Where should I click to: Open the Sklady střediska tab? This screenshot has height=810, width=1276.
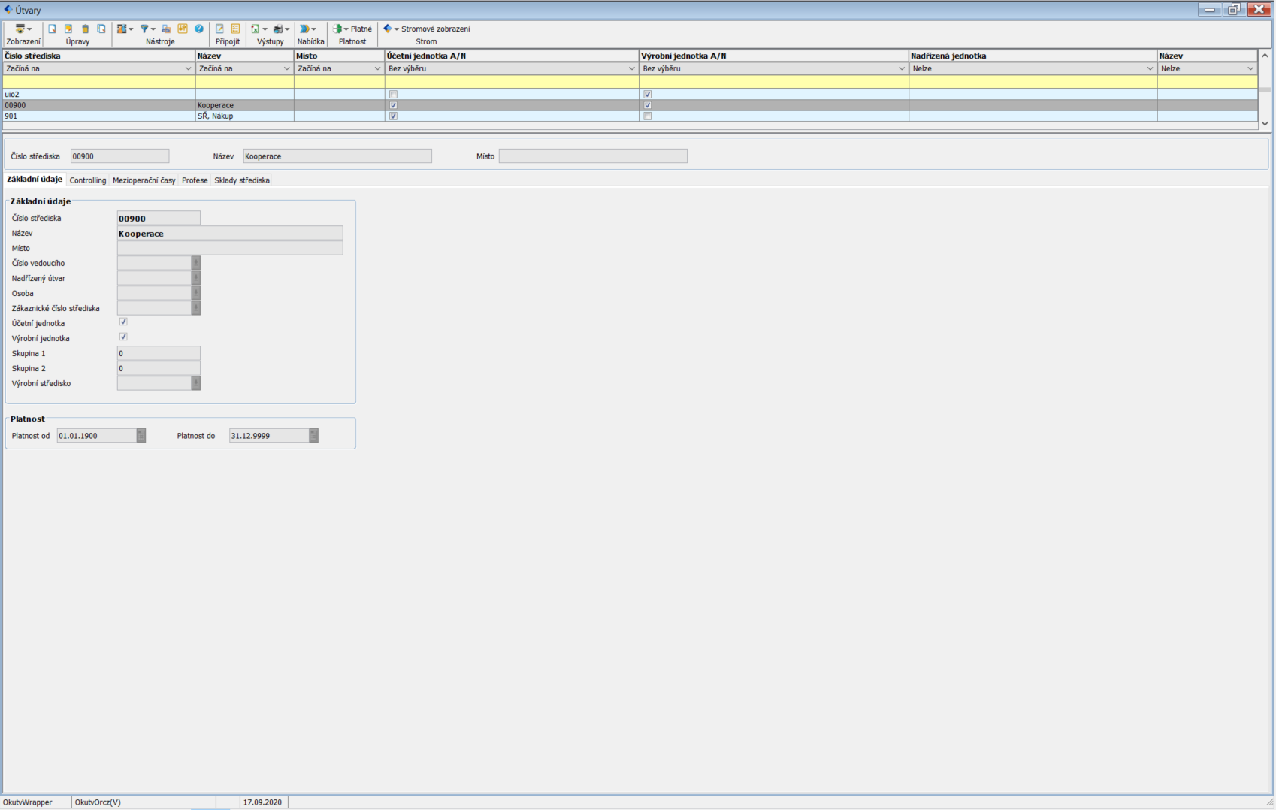coord(241,180)
